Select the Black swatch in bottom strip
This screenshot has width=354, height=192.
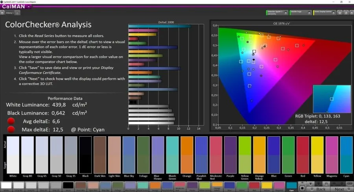(68, 186)
